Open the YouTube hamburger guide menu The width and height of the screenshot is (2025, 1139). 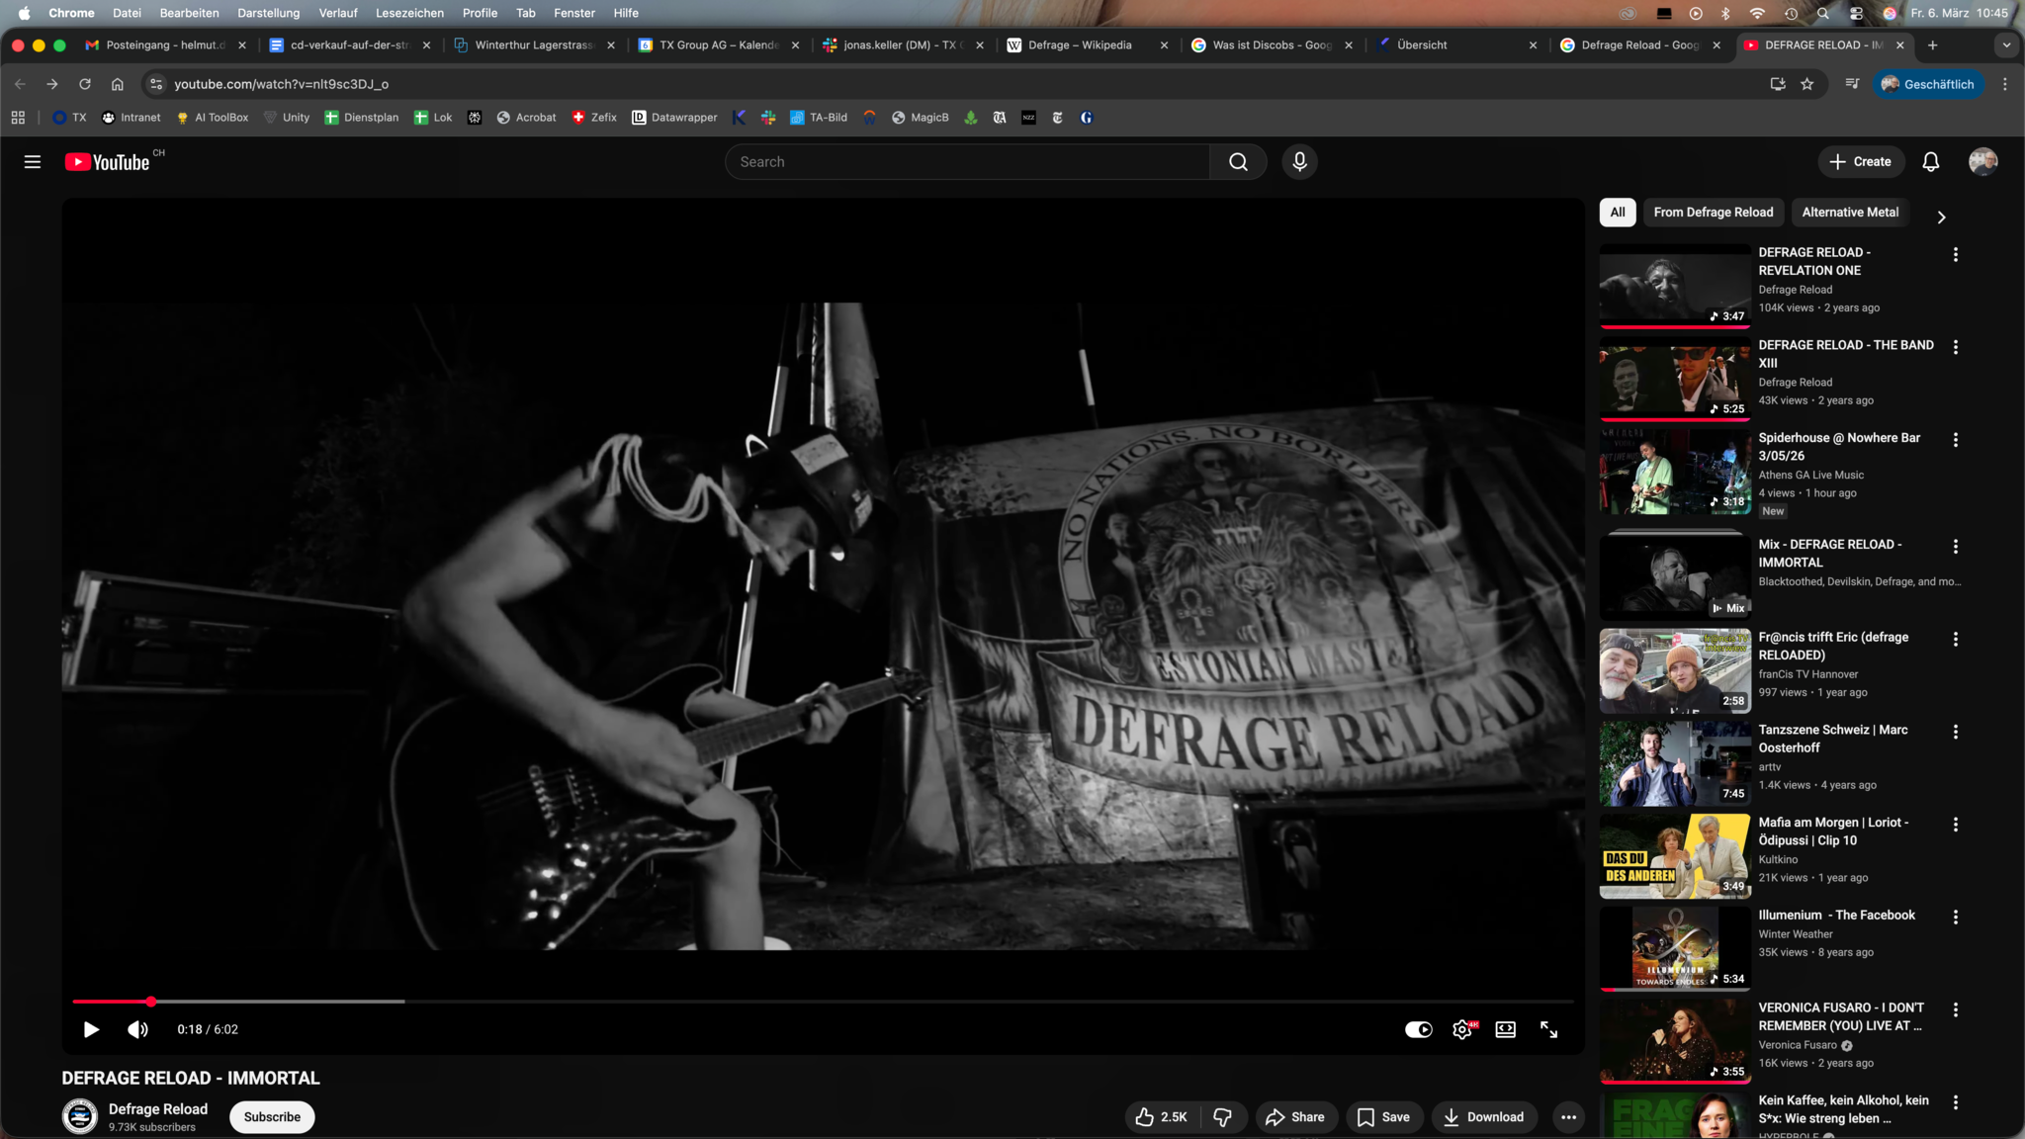click(x=33, y=162)
